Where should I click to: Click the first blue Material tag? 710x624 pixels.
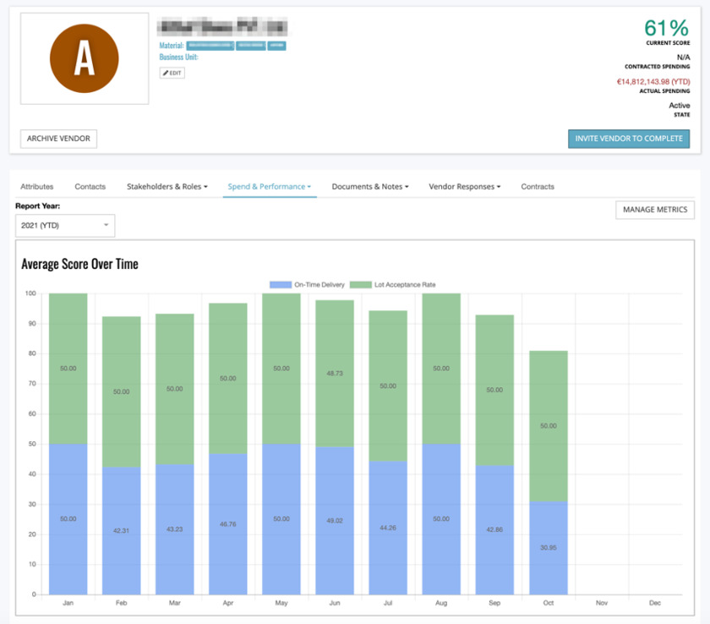coord(210,46)
